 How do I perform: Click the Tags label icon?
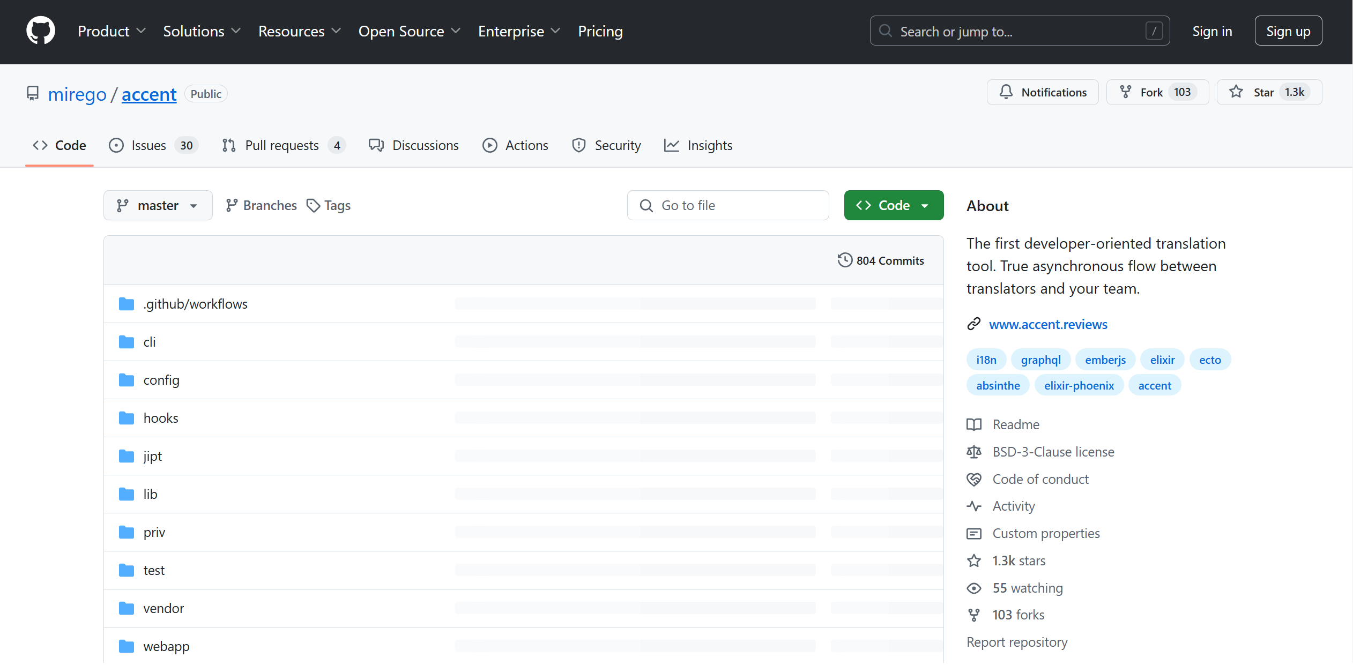click(x=313, y=206)
